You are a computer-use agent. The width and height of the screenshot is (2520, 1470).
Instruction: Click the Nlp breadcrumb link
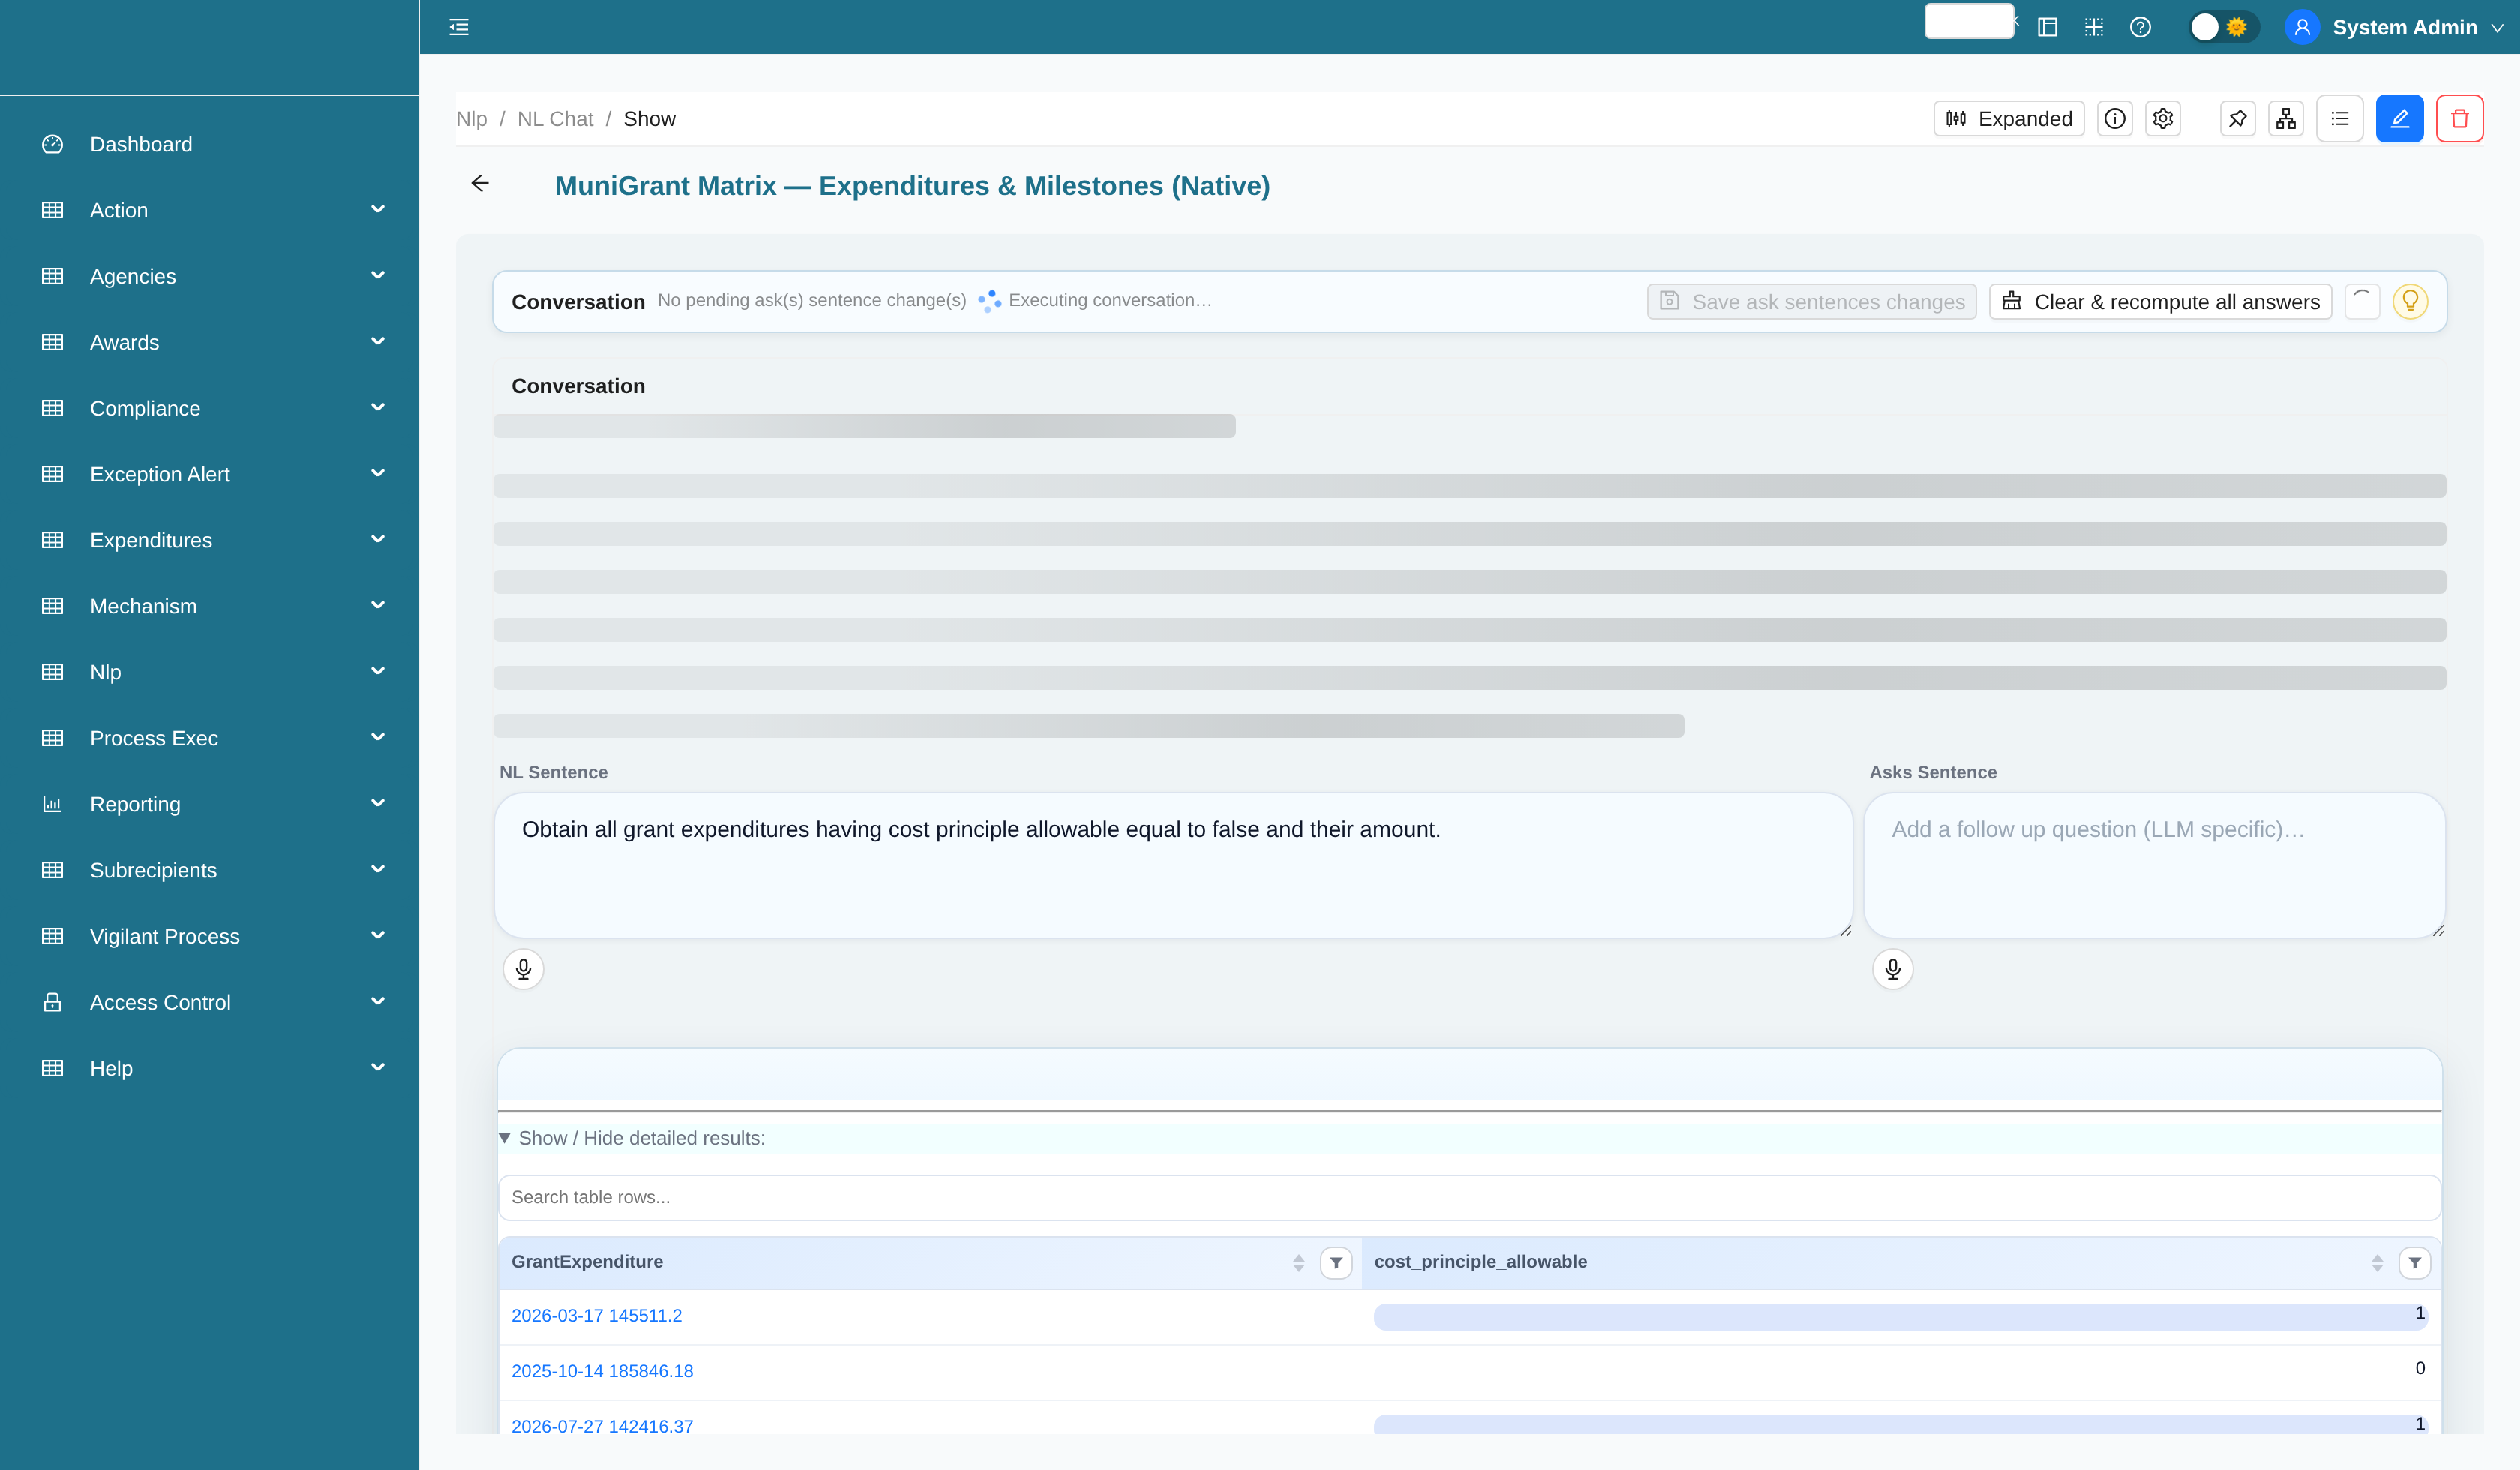coord(471,119)
